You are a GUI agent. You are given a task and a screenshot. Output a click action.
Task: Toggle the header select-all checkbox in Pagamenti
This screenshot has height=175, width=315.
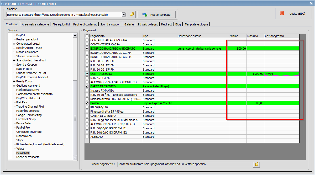(x=87, y=36)
